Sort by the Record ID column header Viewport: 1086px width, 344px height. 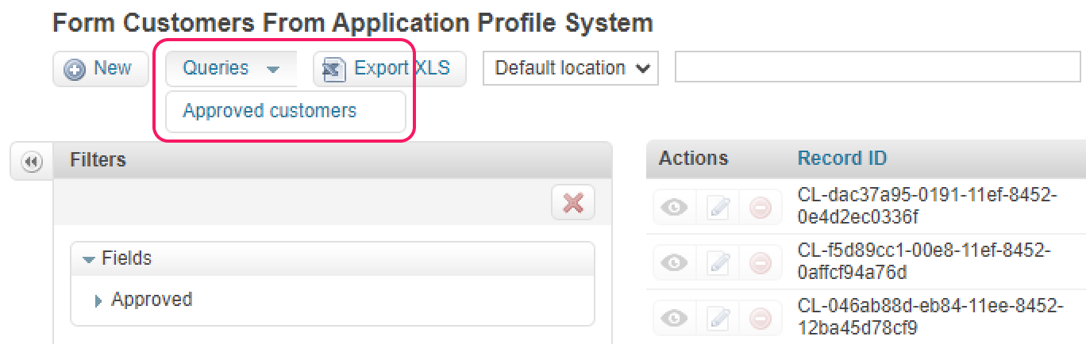841,159
